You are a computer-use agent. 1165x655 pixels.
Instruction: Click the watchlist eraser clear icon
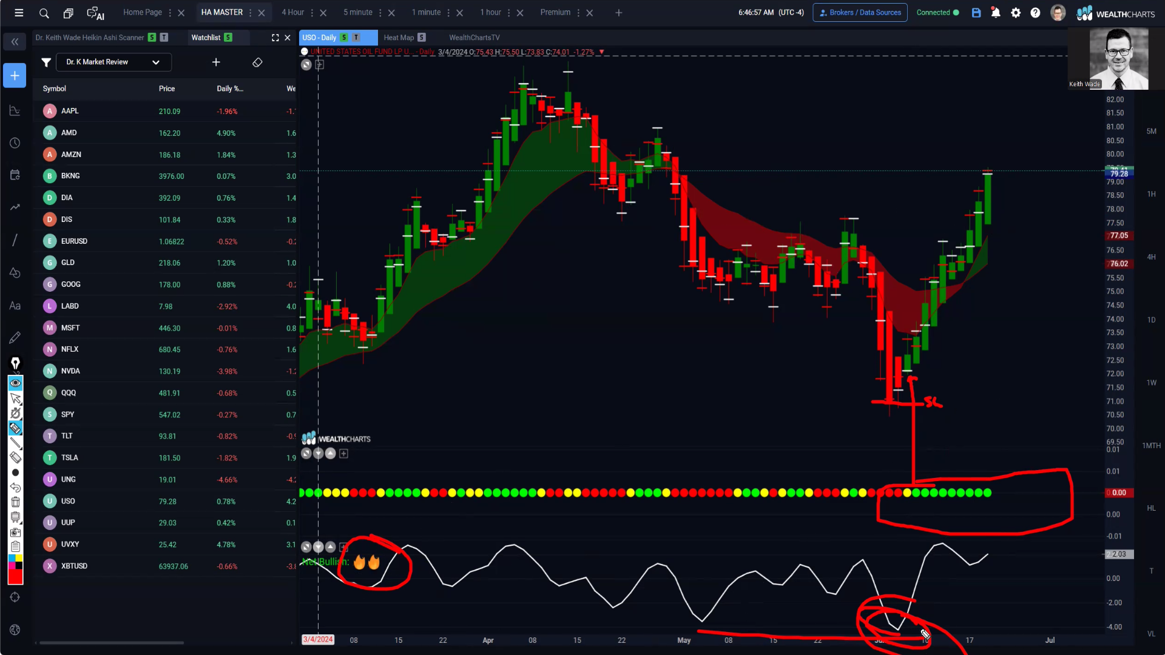(x=257, y=62)
